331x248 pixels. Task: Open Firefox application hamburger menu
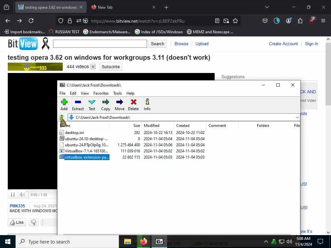pyautogui.click(x=323, y=21)
